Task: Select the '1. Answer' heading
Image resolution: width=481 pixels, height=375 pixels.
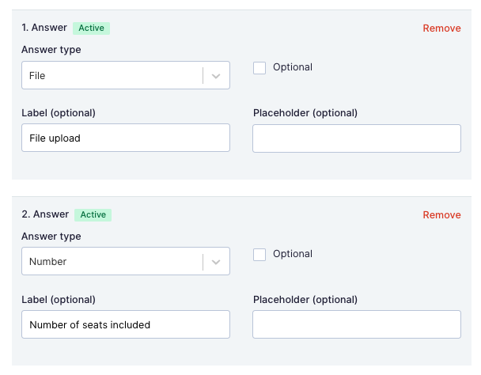Action: point(44,28)
